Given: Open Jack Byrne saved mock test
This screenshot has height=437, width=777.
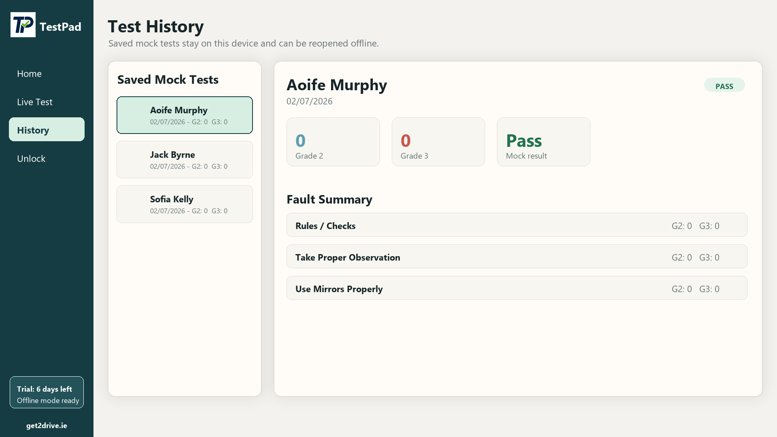Looking at the screenshot, I should pos(185,159).
